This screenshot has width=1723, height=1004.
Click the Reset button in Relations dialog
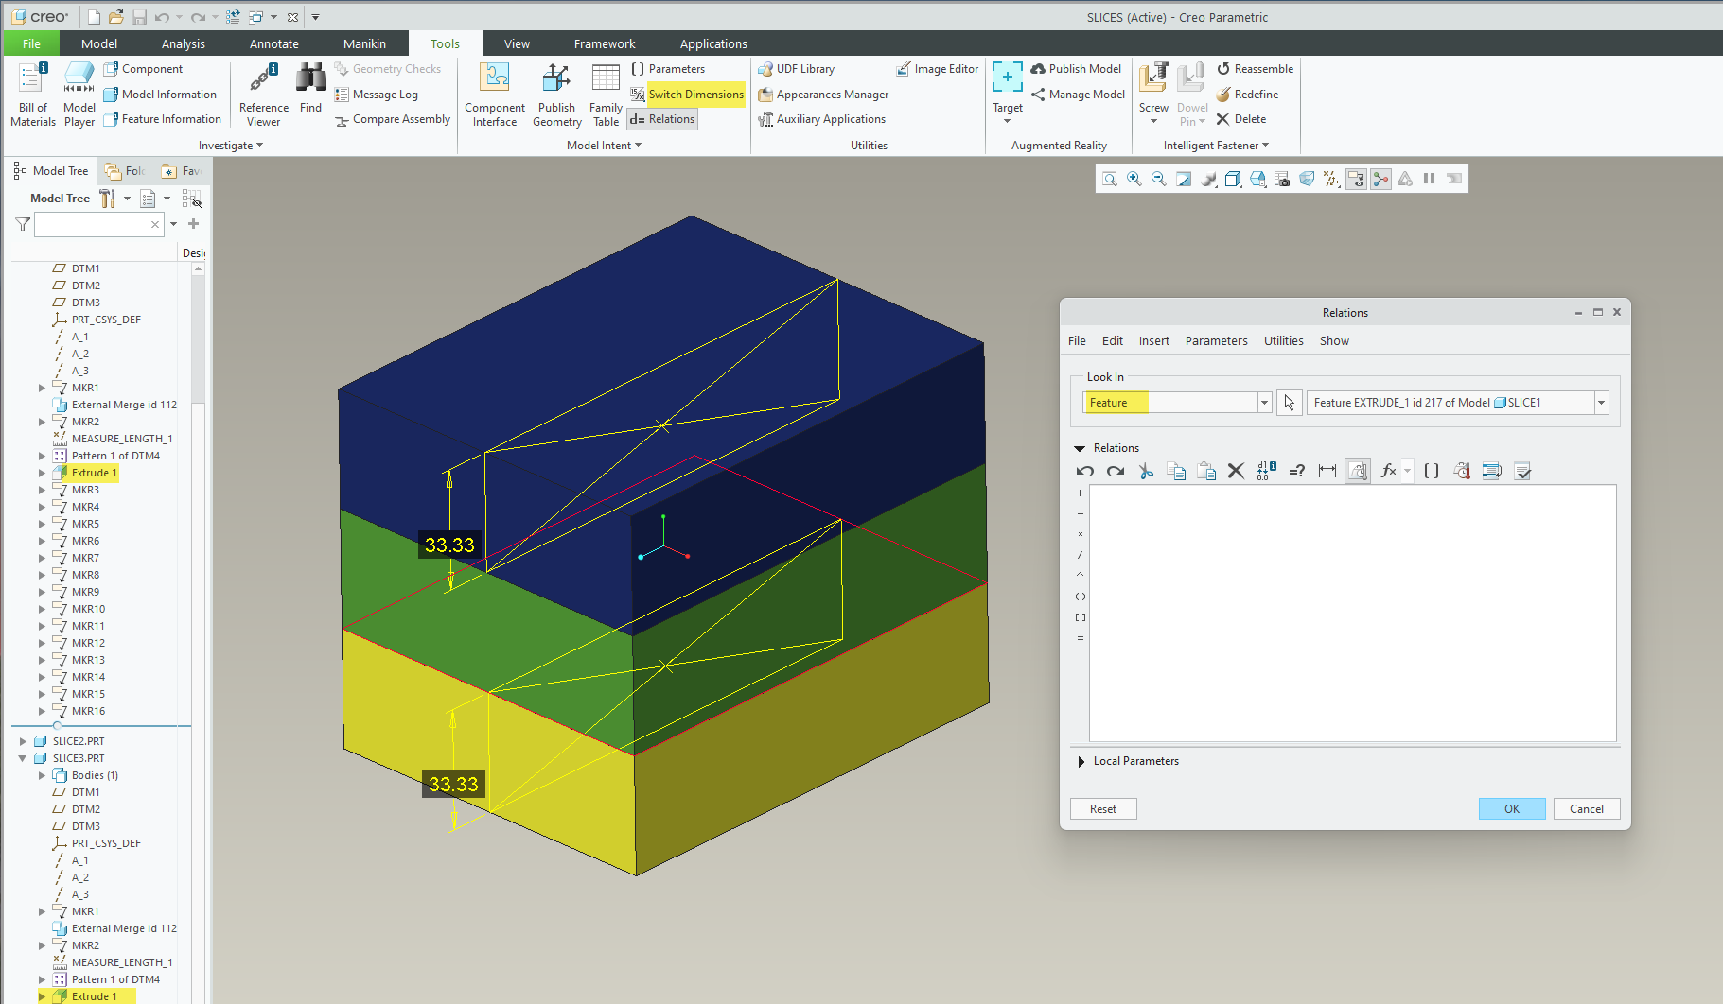coord(1102,808)
